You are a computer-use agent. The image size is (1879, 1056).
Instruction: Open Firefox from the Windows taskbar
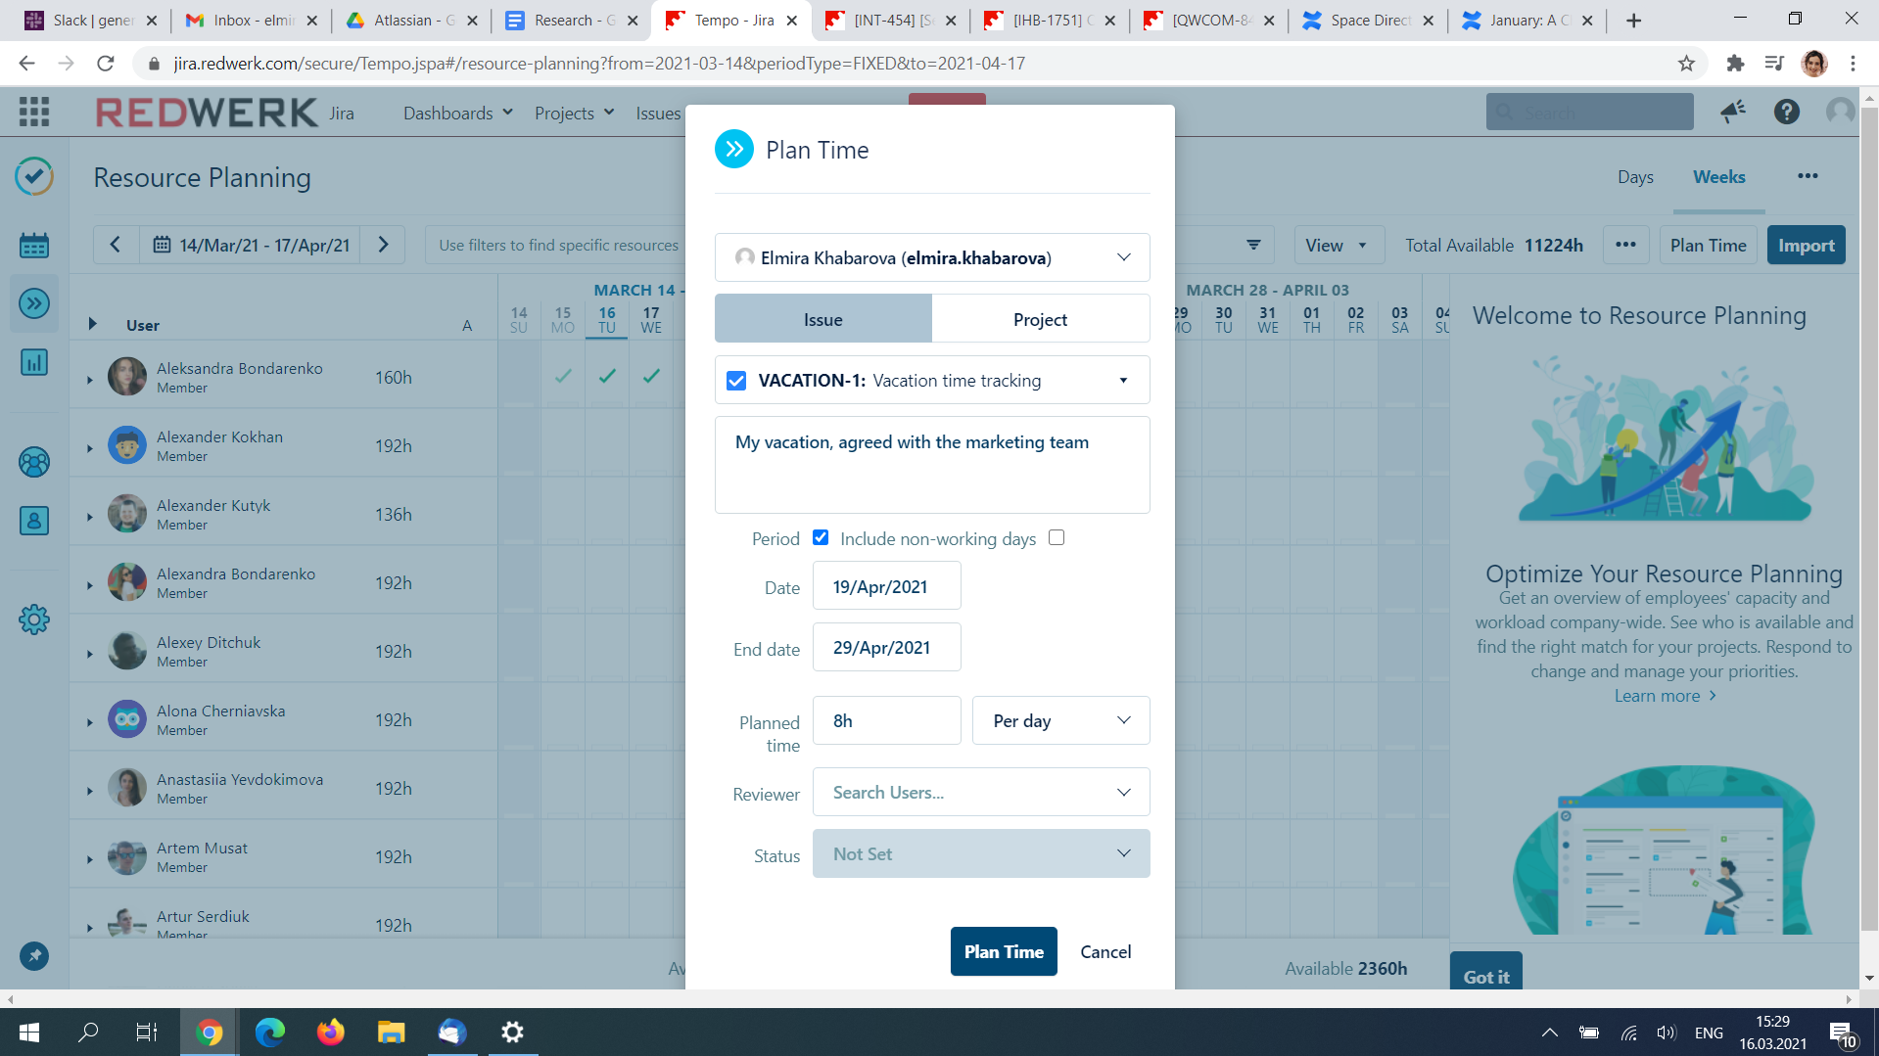tap(330, 1032)
